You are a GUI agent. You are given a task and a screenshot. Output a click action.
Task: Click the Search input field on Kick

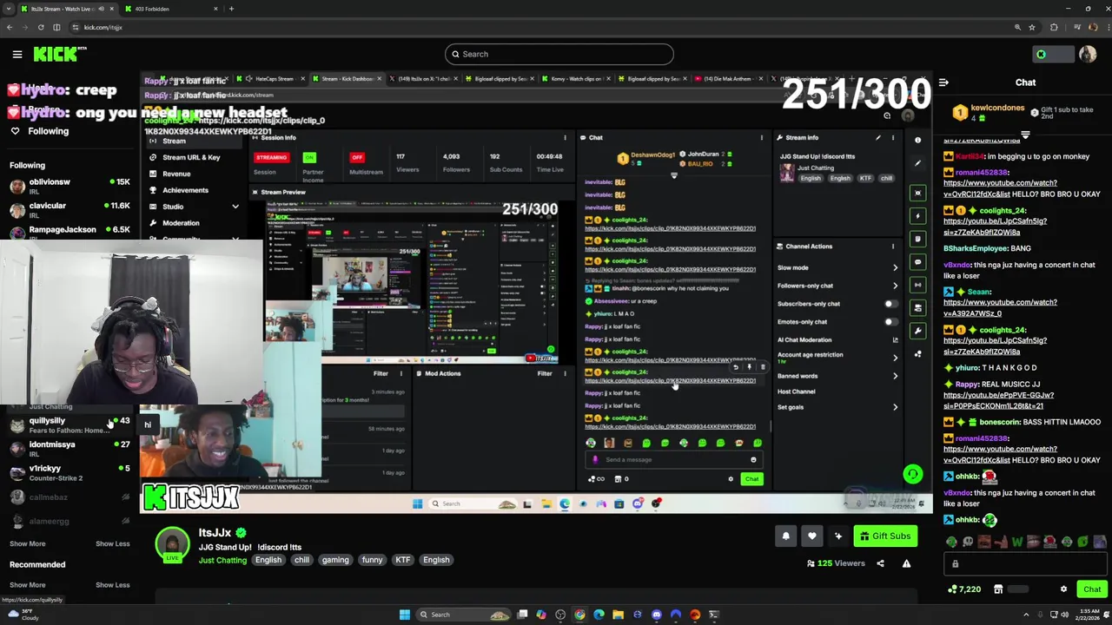point(559,54)
